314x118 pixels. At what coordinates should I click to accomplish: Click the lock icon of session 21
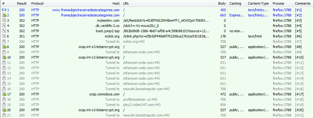4,115
